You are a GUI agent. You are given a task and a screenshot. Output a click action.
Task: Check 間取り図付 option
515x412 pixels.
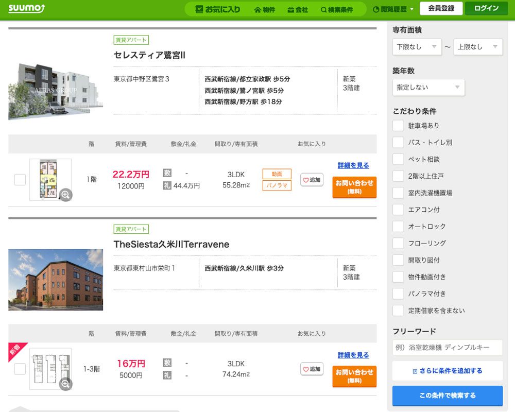tap(398, 260)
